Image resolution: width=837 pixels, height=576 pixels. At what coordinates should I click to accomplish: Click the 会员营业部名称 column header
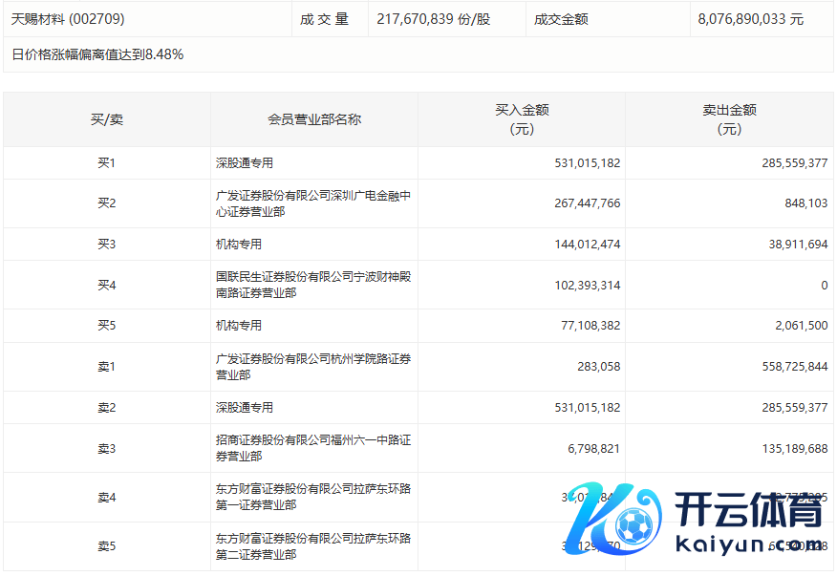tap(314, 119)
